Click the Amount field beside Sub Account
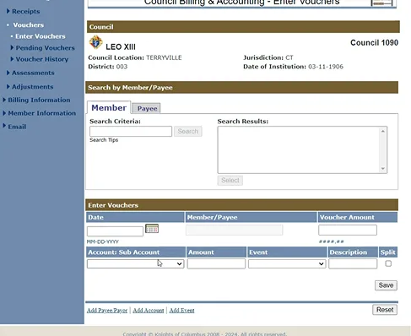 216,263
